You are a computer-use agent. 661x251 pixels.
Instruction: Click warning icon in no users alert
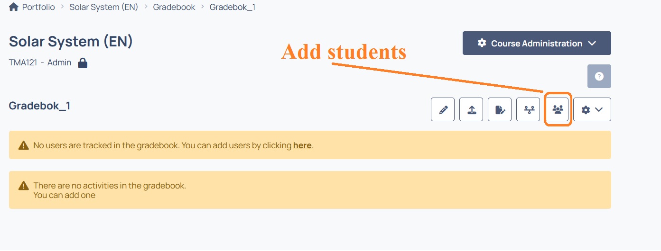(23, 145)
